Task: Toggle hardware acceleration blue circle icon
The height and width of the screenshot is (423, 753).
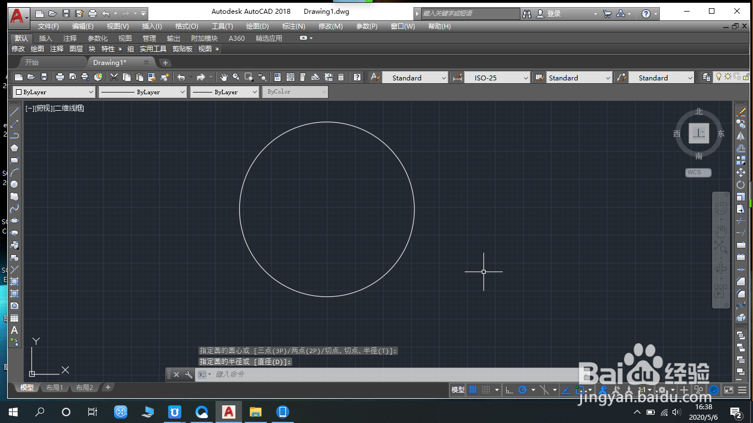Action: [x=714, y=390]
